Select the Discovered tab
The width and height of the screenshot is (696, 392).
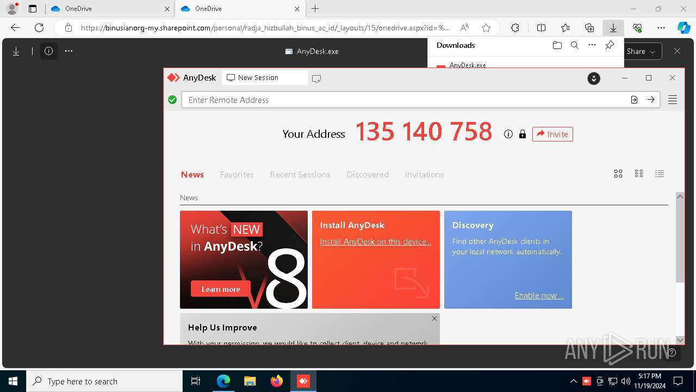point(368,175)
